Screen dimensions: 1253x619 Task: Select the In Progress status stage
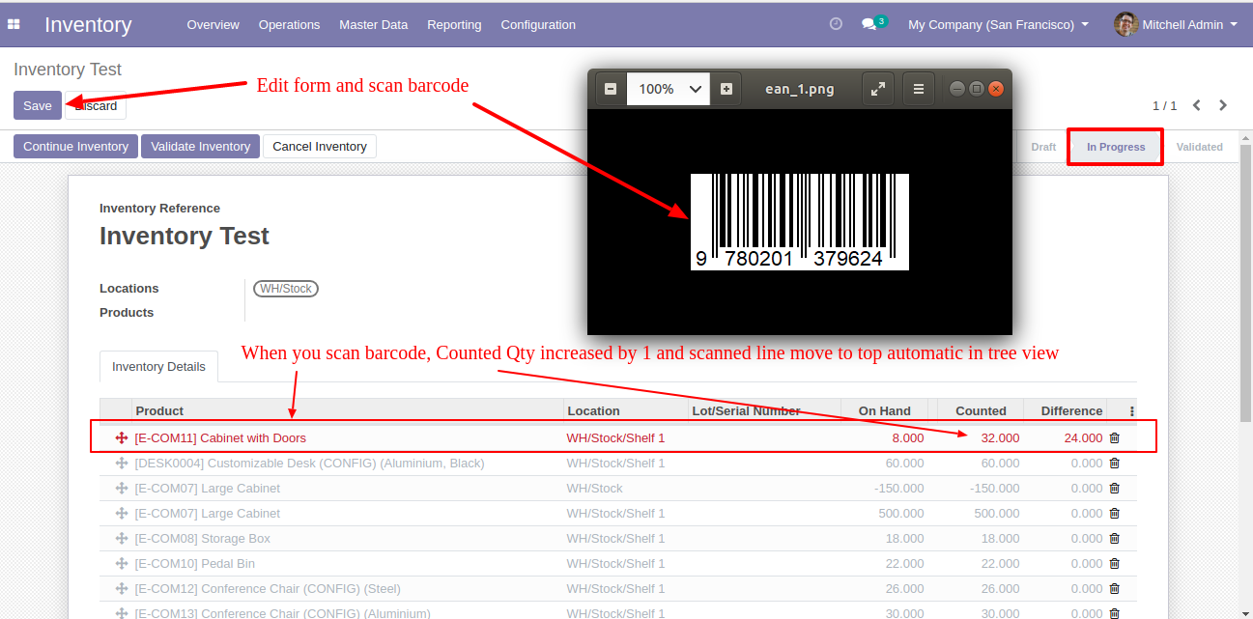pyautogui.click(x=1116, y=147)
